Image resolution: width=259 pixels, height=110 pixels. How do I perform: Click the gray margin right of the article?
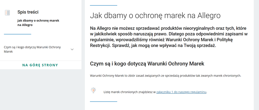click(x=256, y=52)
